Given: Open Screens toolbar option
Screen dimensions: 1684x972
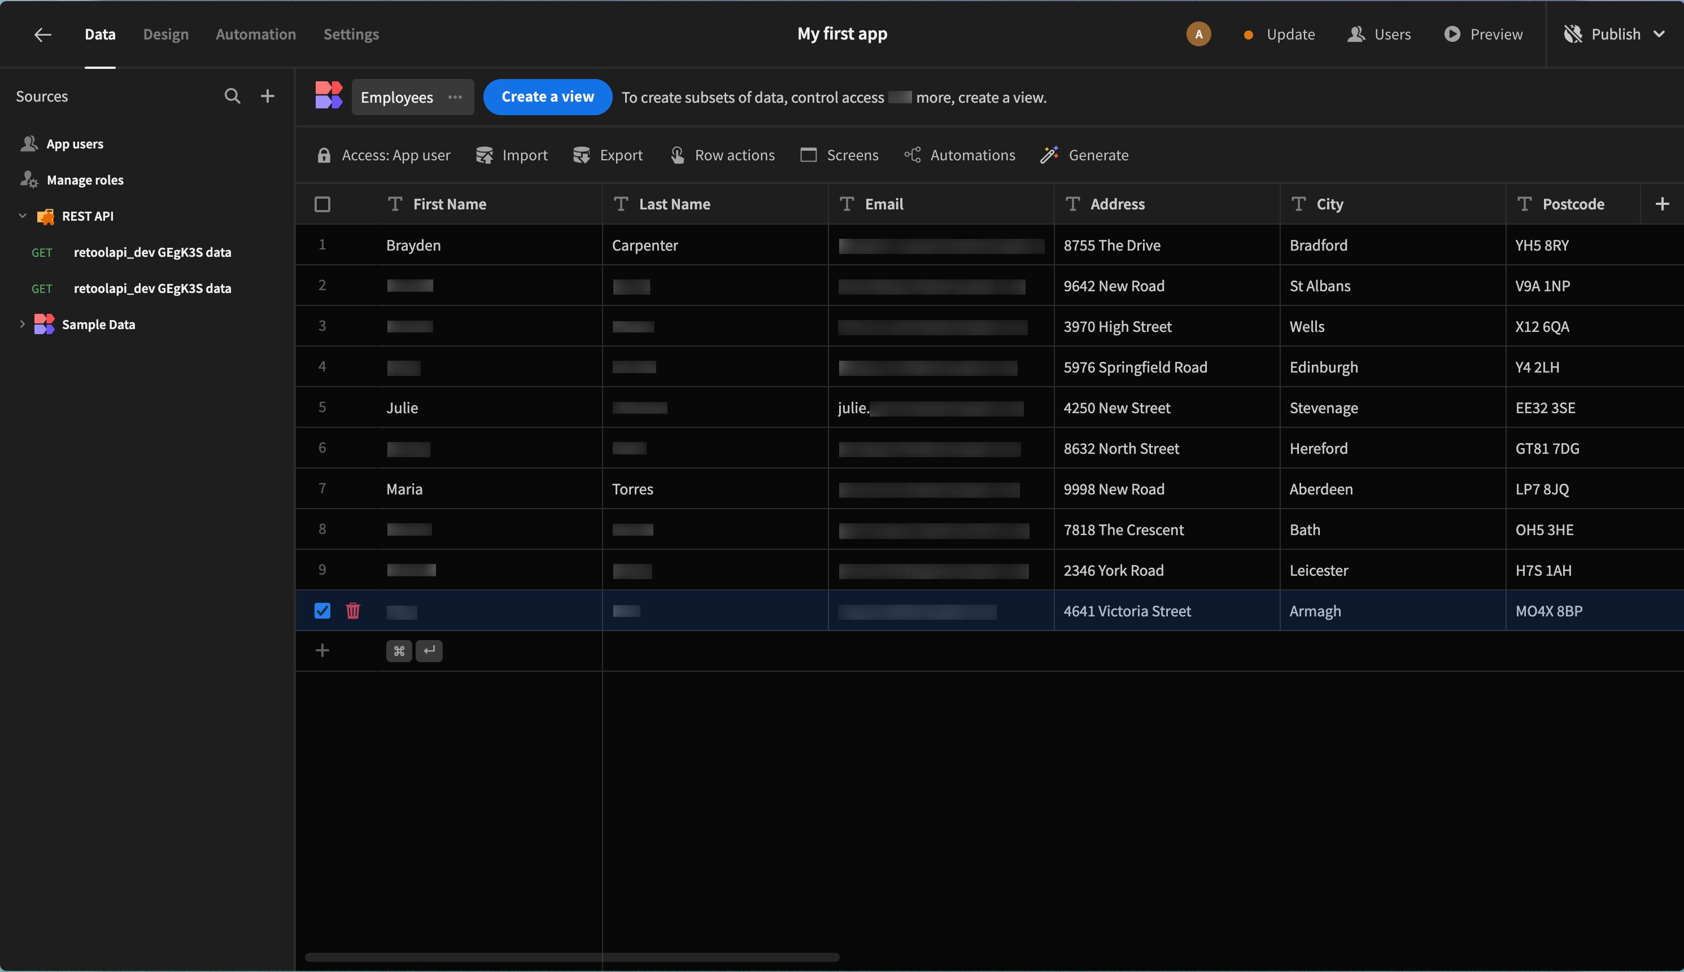Looking at the screenshot, I should click(839, 155).
